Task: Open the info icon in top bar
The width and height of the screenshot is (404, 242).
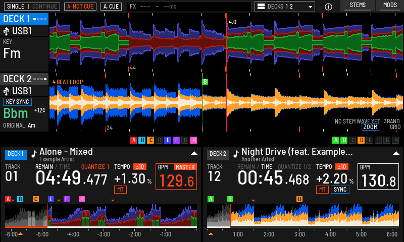Action: click(x=328, y=7)
